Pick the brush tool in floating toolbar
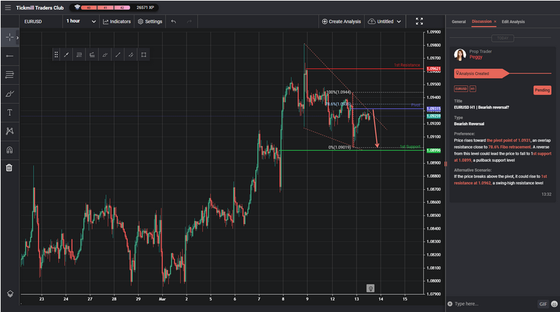The image size is (560, 312). (x=105, y=55)
